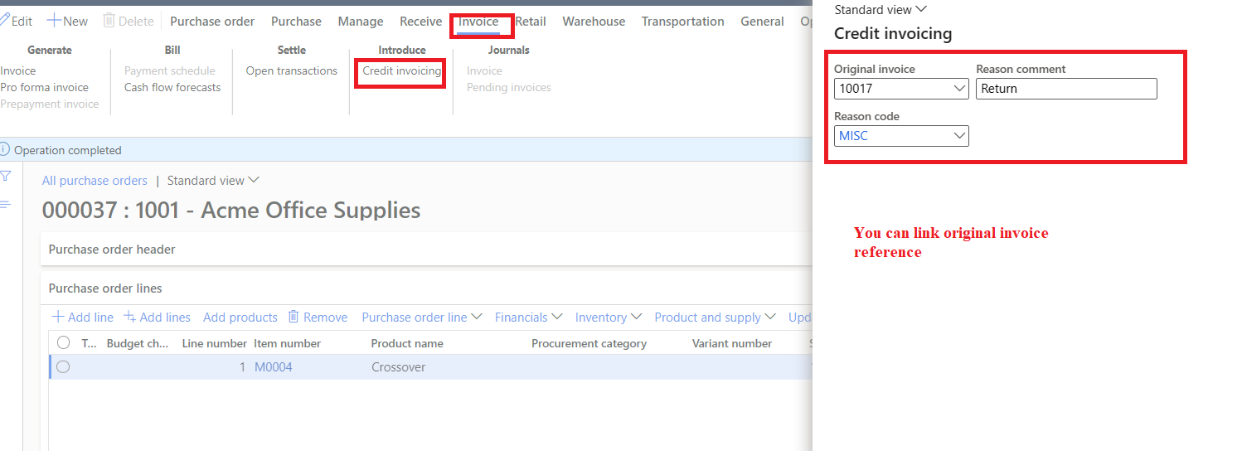Click the Credit invoicing button
The height and width of the screenshot is (451, 1242).
click(x=401, y=71)
